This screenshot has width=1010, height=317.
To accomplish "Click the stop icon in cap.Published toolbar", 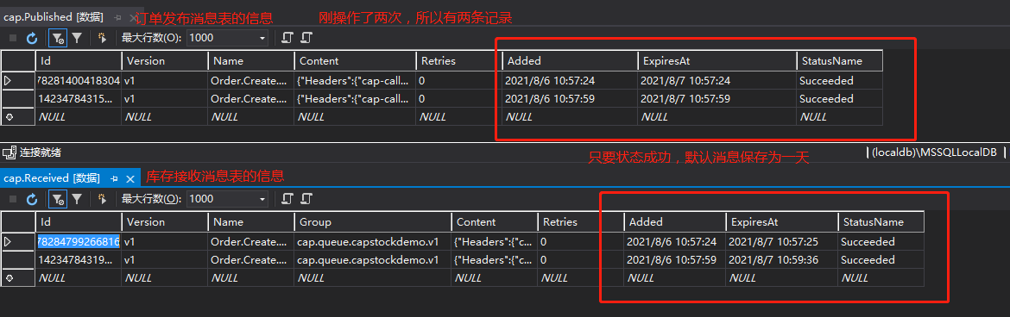I will [12, 39].
